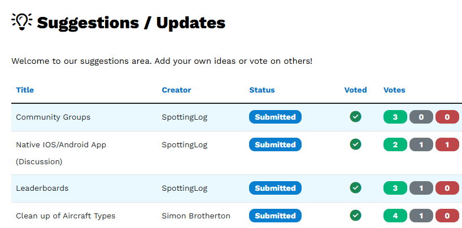
Task: Sort table by Votes column header
Action: click(394, 90)
